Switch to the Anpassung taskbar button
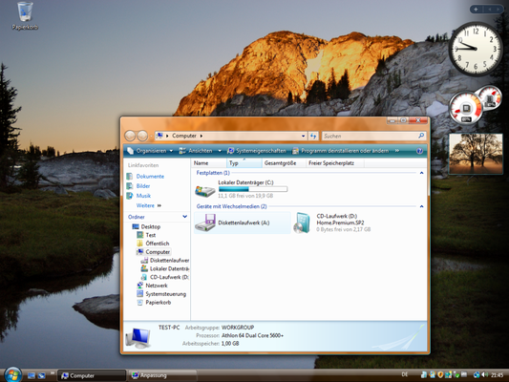509x382 pixels. coord(162,375)
